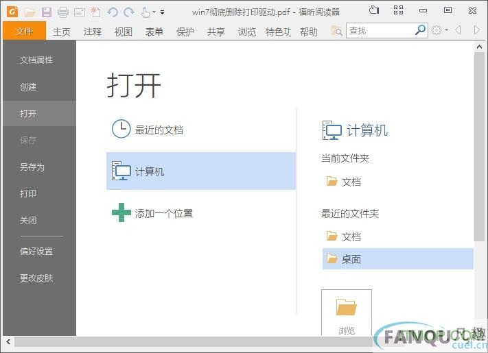Expand the gear settings dropdown arrow
This screenshot has height=353, width=488.
pyautogui.click(x=446, y=30)
